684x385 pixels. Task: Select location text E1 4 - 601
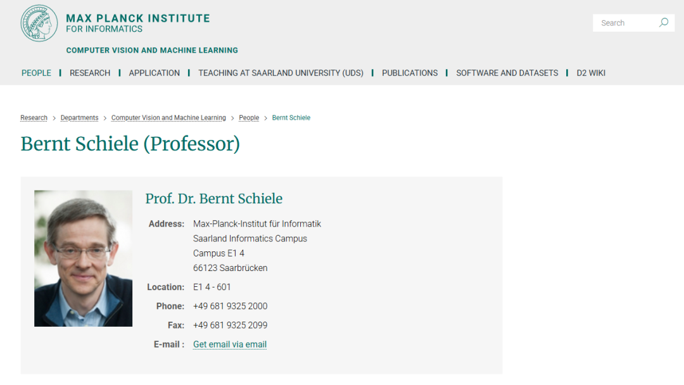(212, 287)
